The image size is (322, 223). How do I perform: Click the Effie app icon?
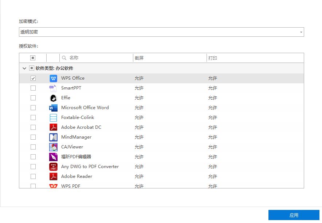[54, 98]
